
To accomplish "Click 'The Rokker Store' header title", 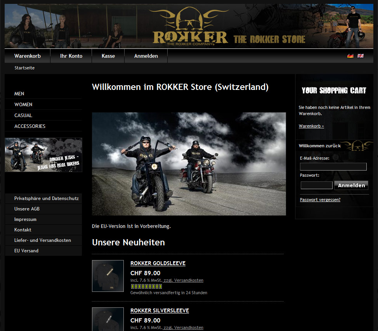I will [x=269, y=39].
